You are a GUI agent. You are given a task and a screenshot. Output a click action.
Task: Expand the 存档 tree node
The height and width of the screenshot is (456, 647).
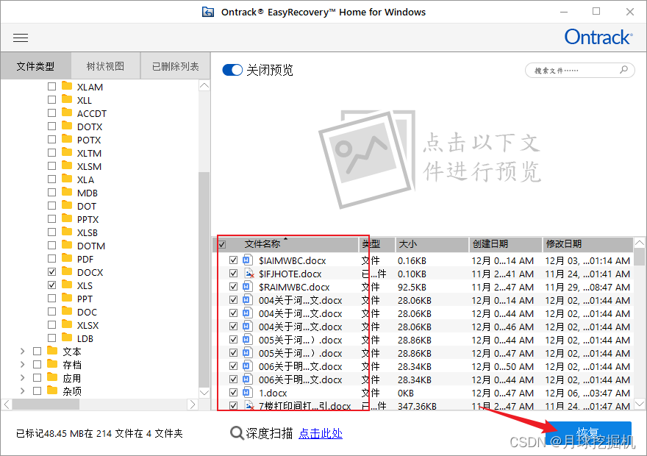[22, 364]
